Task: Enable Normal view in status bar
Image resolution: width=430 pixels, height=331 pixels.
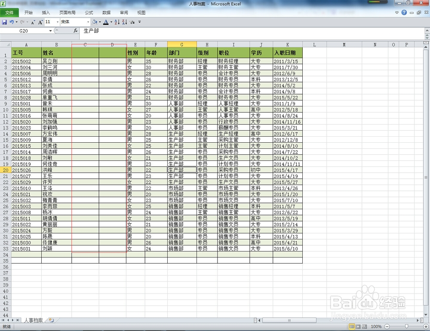Action: point(351,326)
